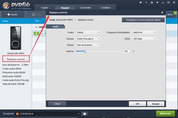Click the edit pencil icon in toolbar
Screen dimensions: 178x118
coord(34,15)
